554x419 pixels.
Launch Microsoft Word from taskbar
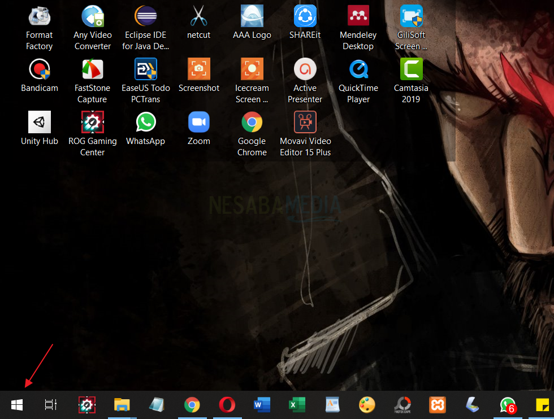click(x=262, y=405)
